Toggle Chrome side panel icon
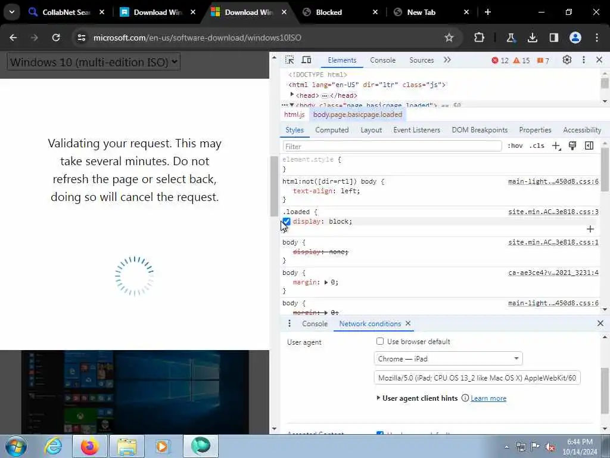 [x=553, y=38]
